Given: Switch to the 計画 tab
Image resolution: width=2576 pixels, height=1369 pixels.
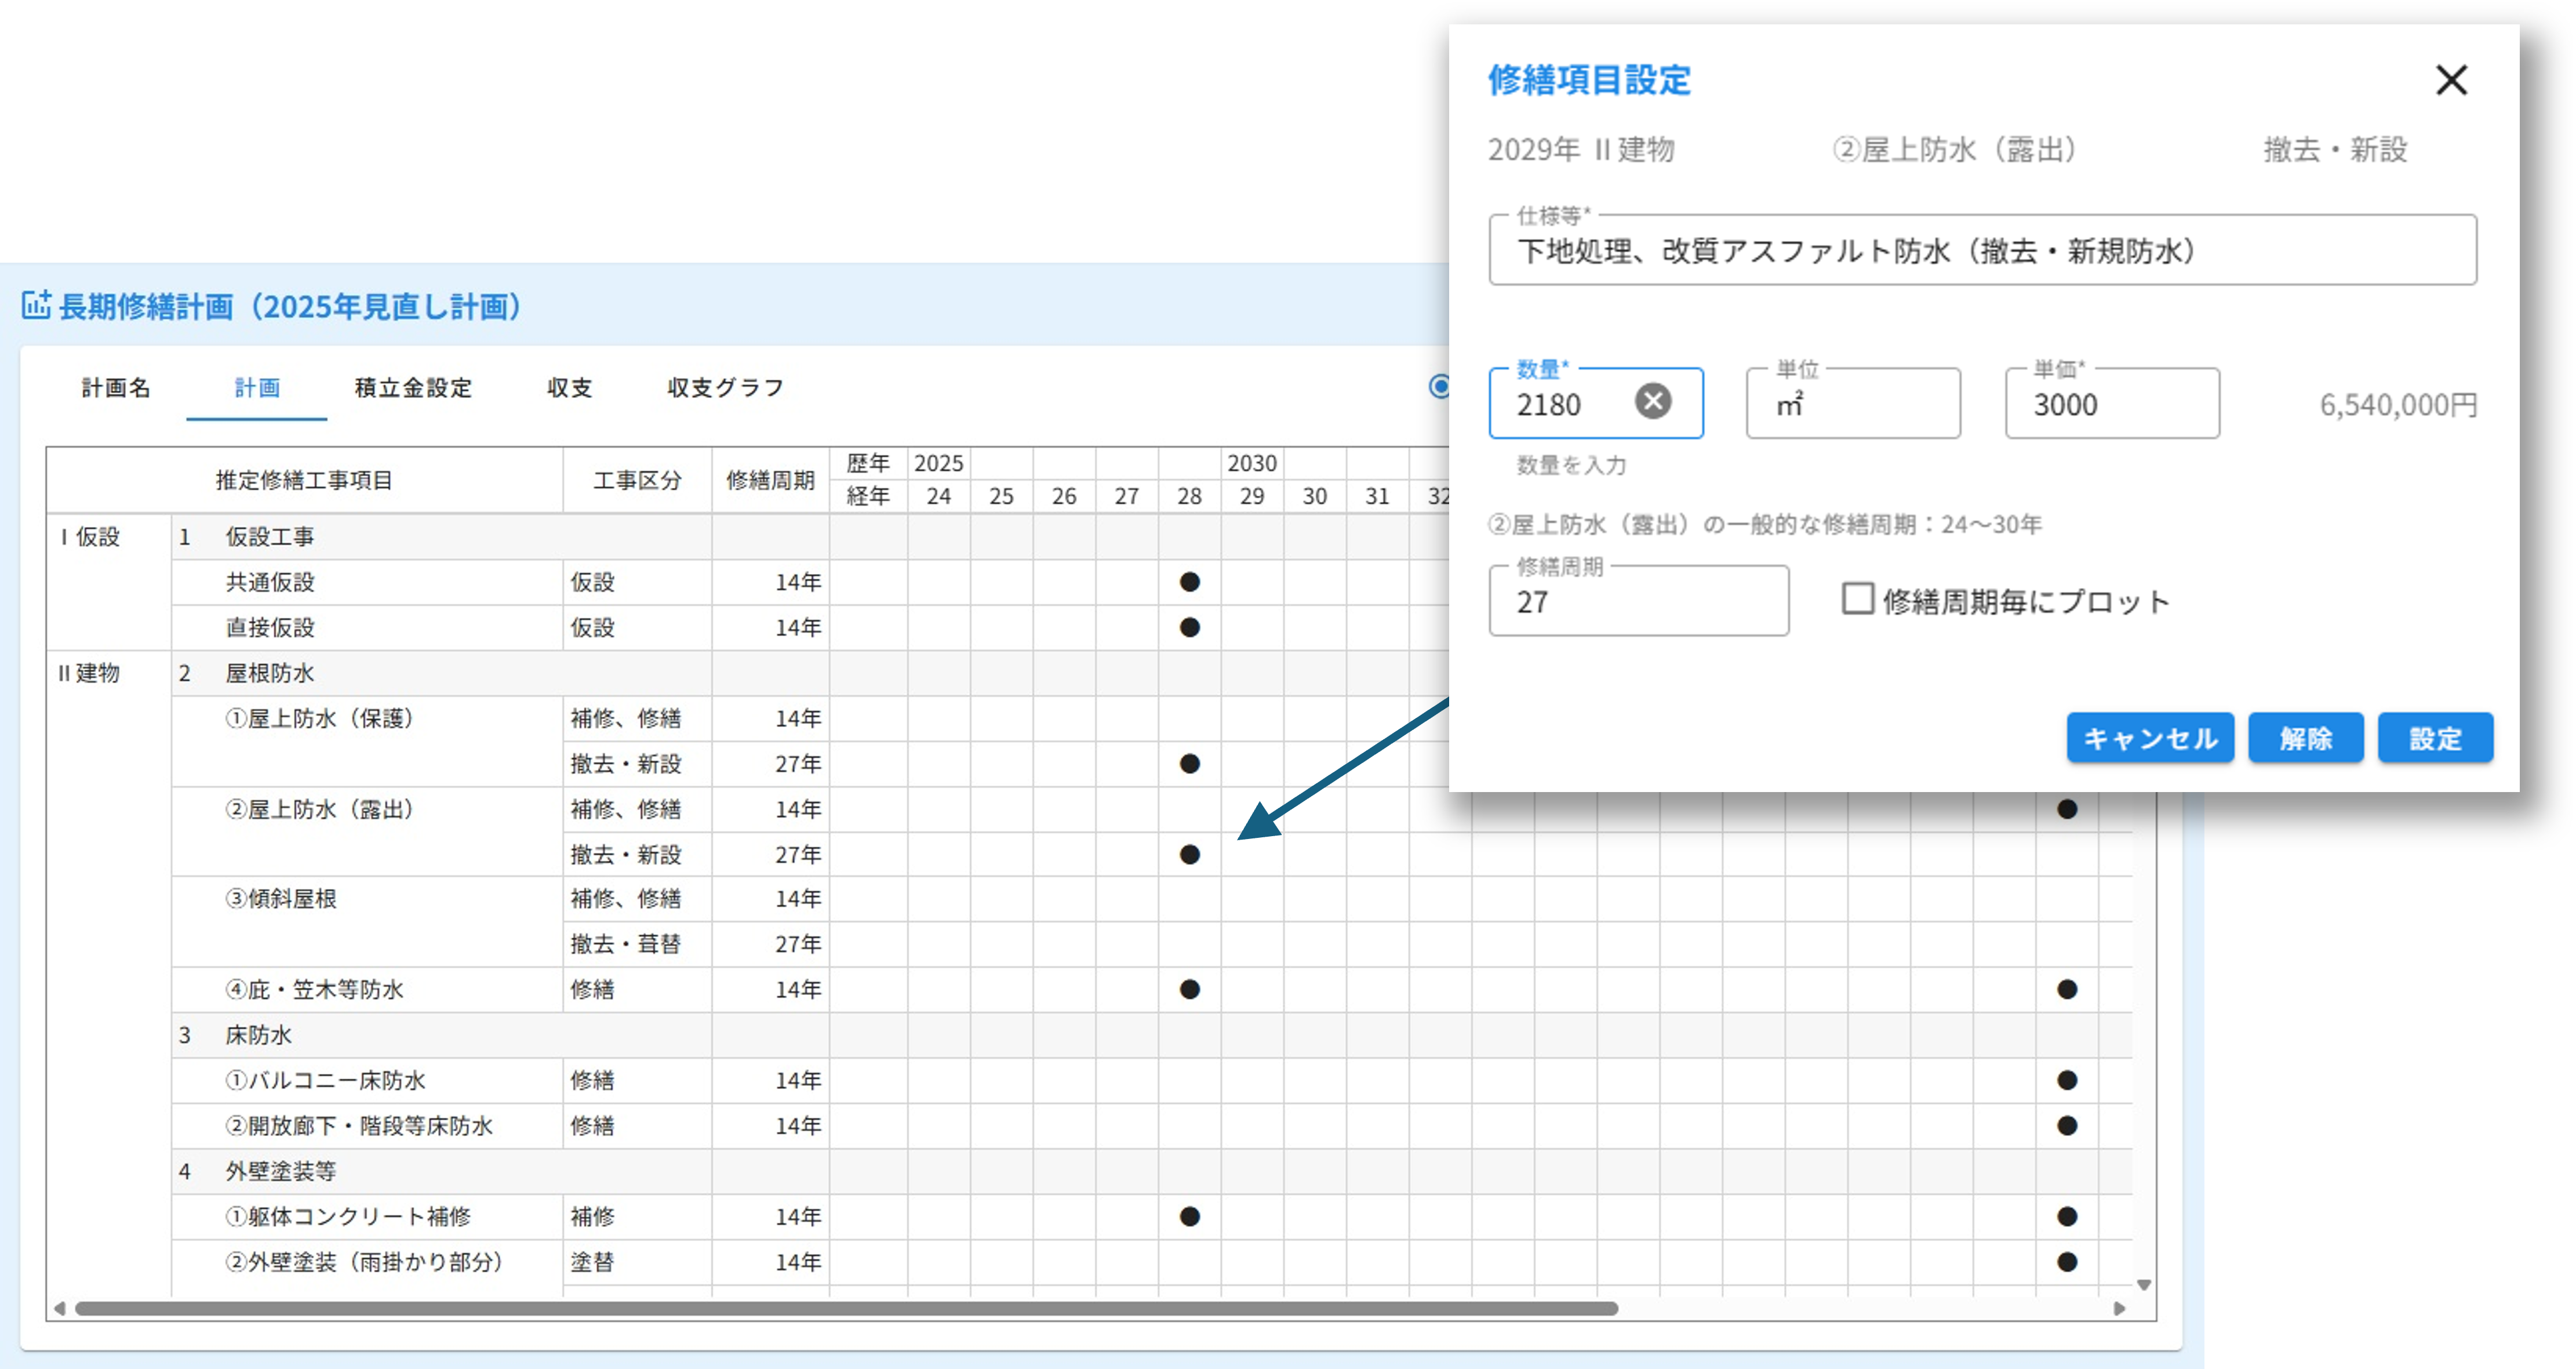Looking at the screenshot, I should (257, 387).
